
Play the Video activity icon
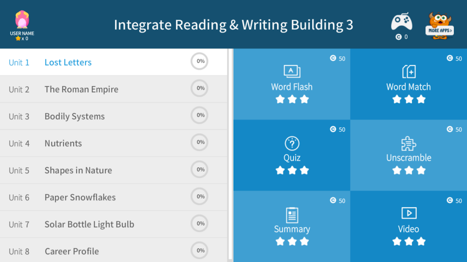(x=409, y=213)
